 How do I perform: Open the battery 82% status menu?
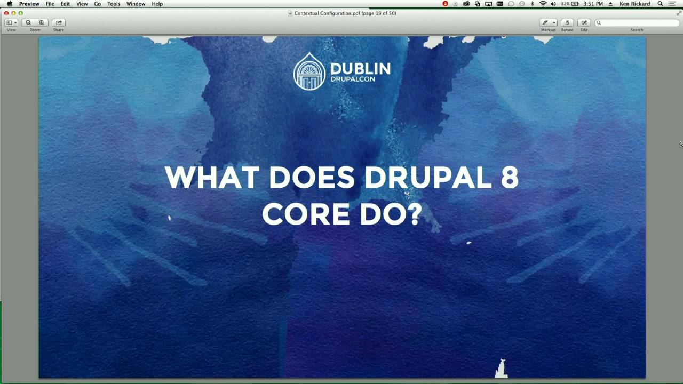[570, 4]
